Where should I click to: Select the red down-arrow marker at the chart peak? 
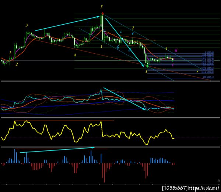pyautogui.click(x=103, y=14)
